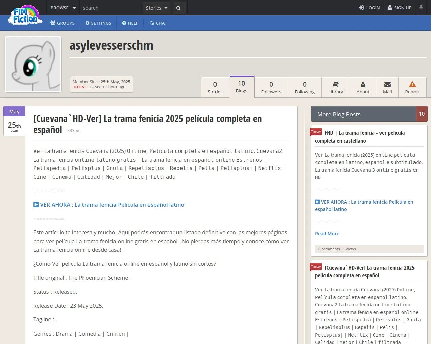This screenshot has height=344, width=431.
Task: Click the Report warning icon tab
Action: [412, 87]
